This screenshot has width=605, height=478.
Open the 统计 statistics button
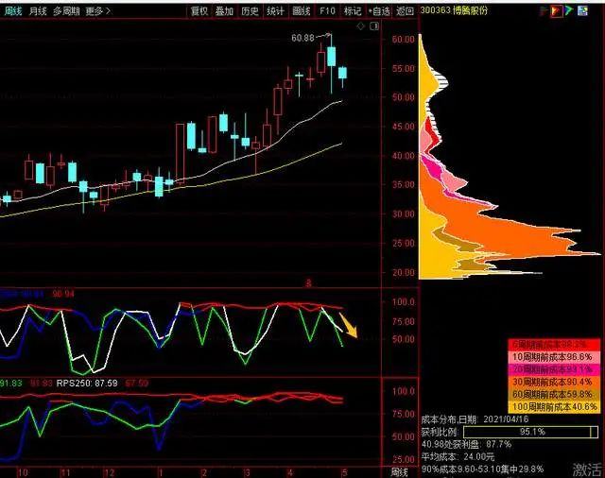click(x=275, y=11)
